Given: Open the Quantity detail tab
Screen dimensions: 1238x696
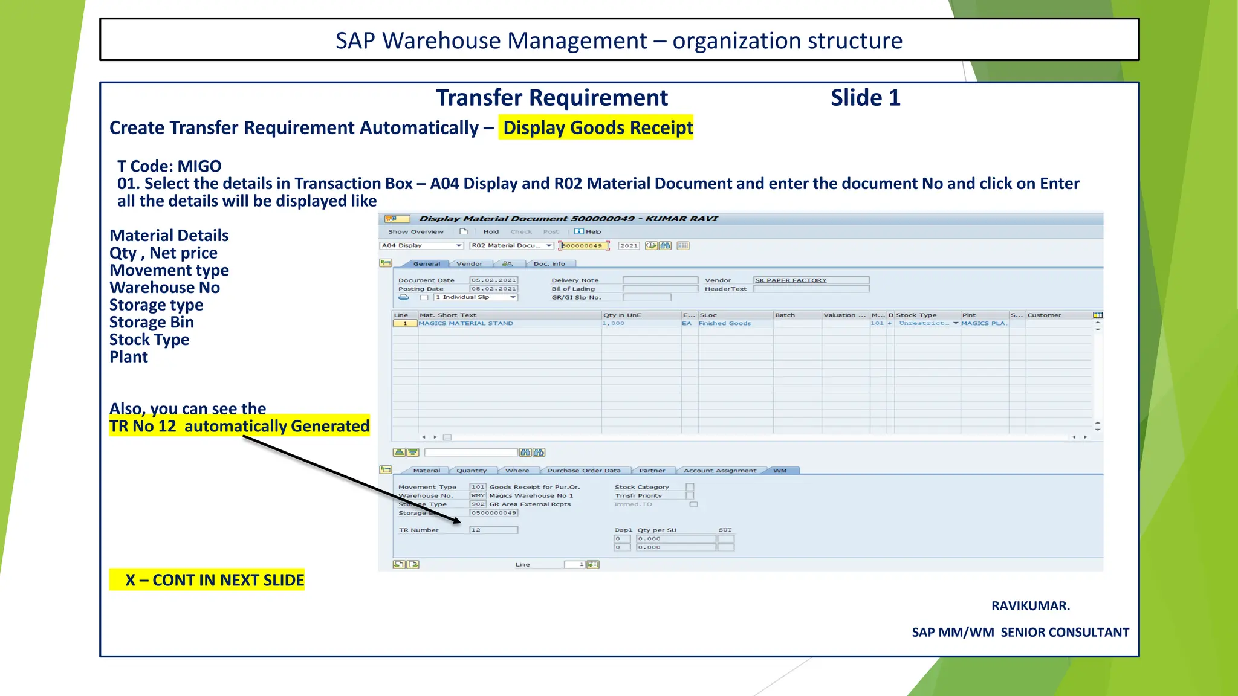Looking at the screenshot, I should [x=472, y=471].
